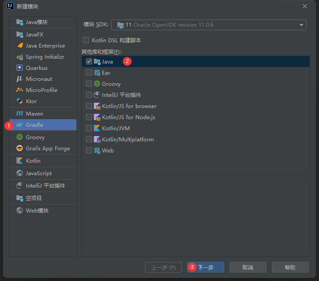Click the 帮助 button
Viewport: 319px width, 281px height.
coord(290,267)
